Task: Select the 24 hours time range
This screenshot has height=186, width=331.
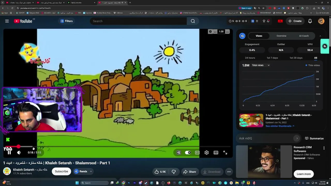Action: [250, 58]
